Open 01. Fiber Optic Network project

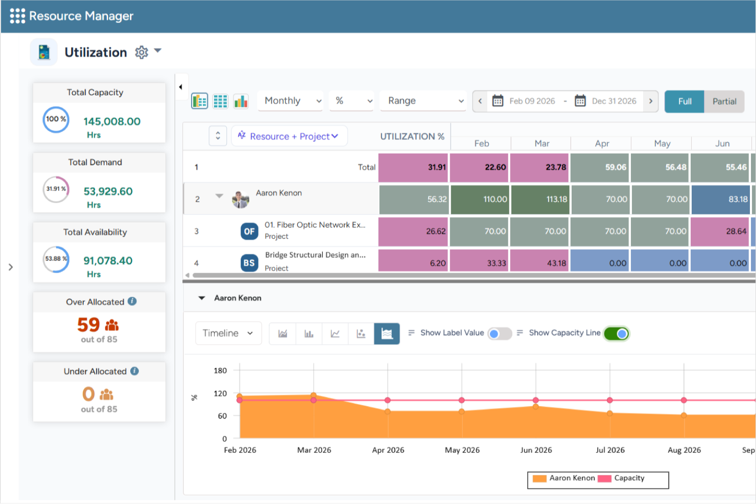(315, 225)
